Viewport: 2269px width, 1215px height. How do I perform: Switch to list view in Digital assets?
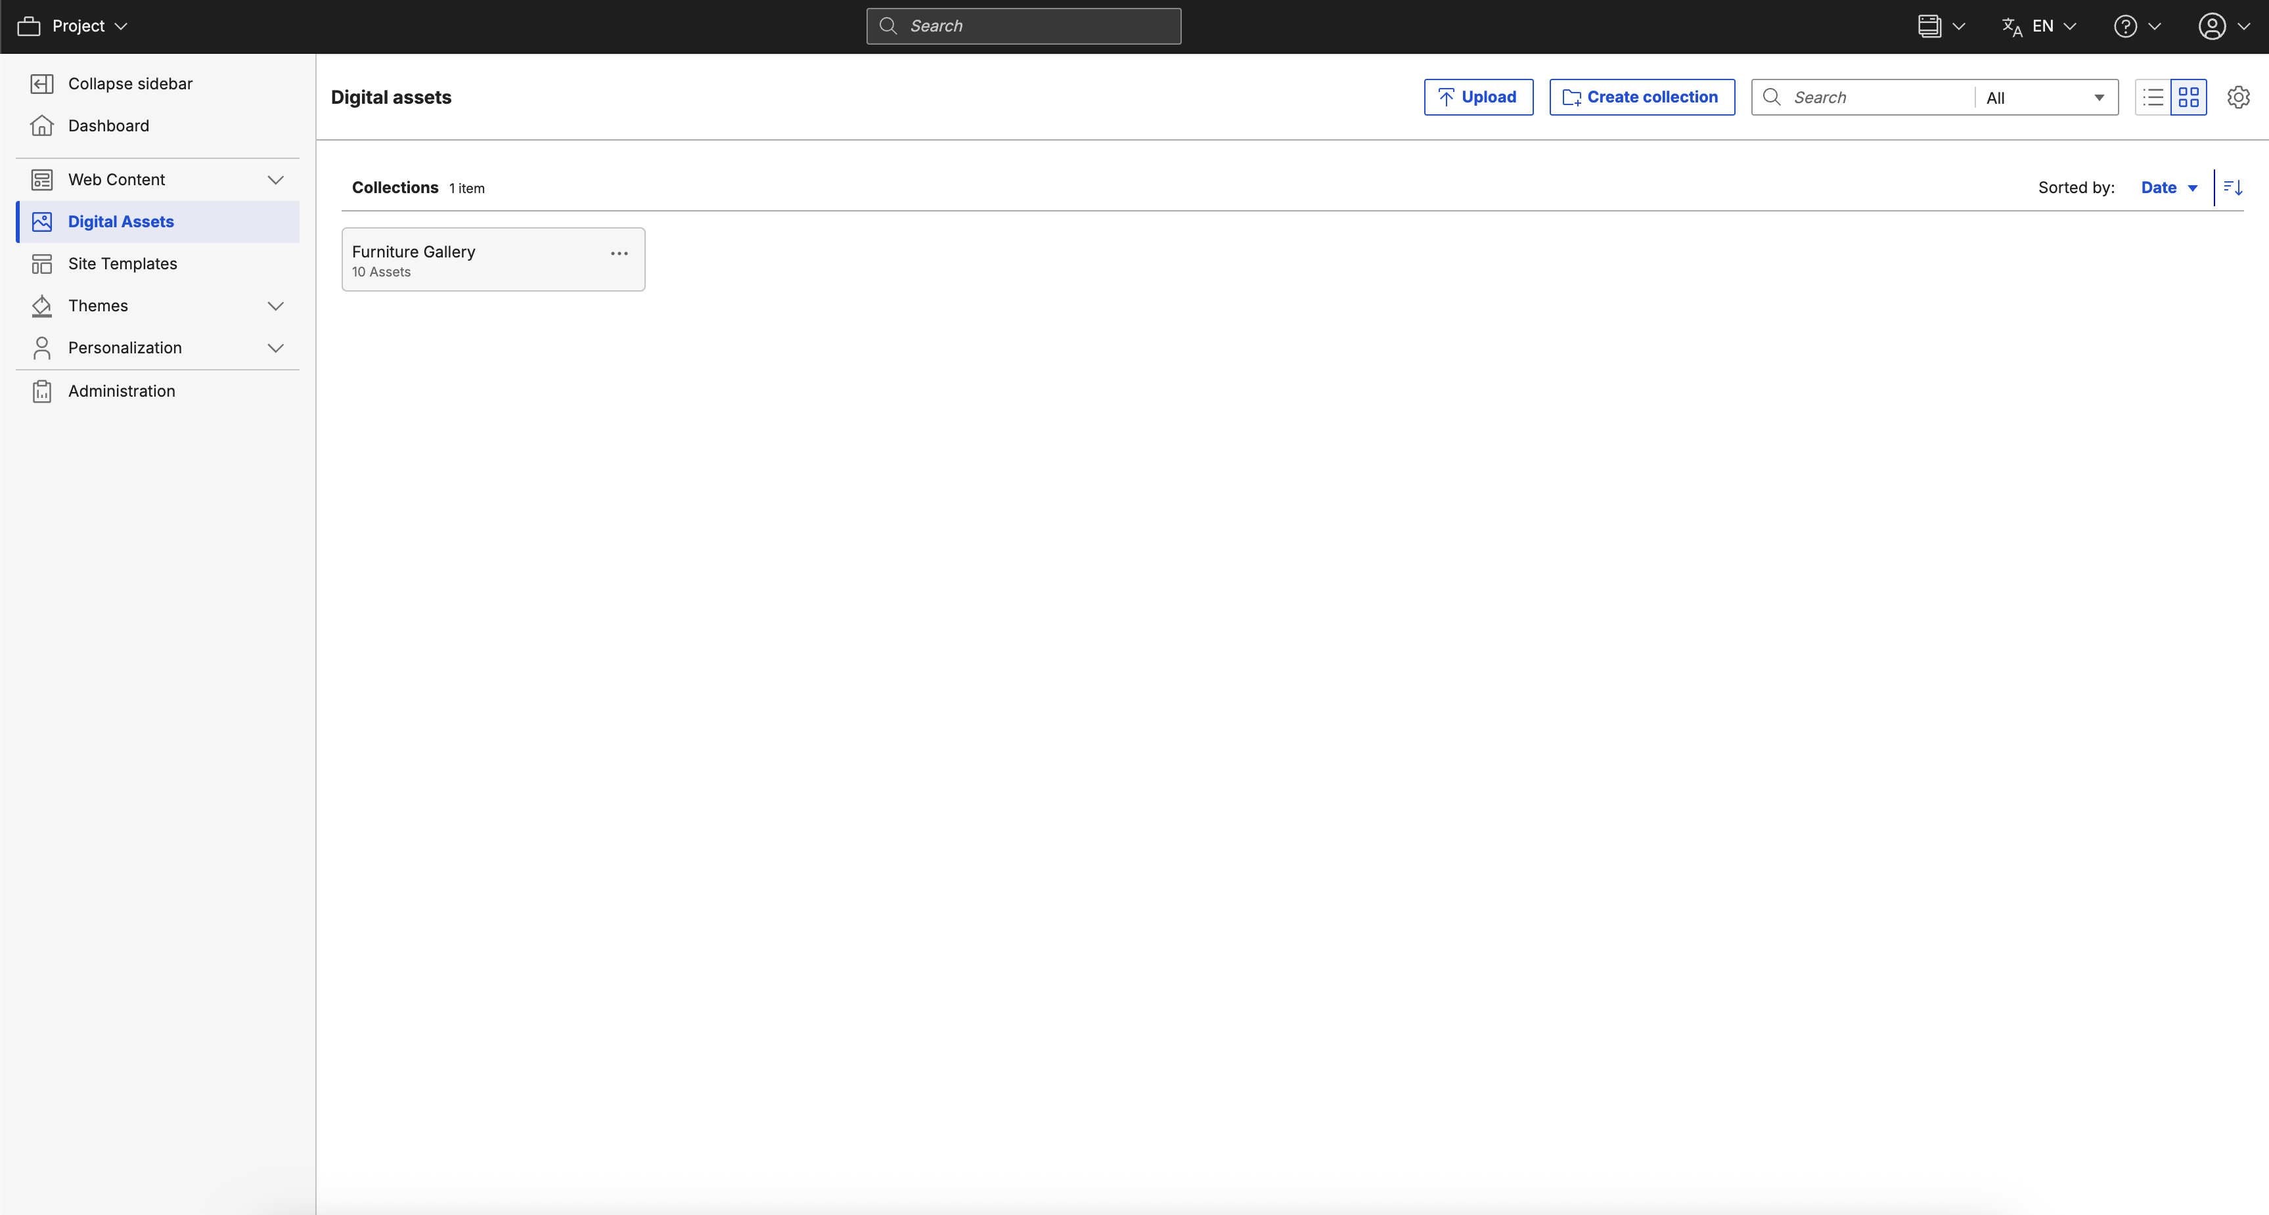[2152, 97]
